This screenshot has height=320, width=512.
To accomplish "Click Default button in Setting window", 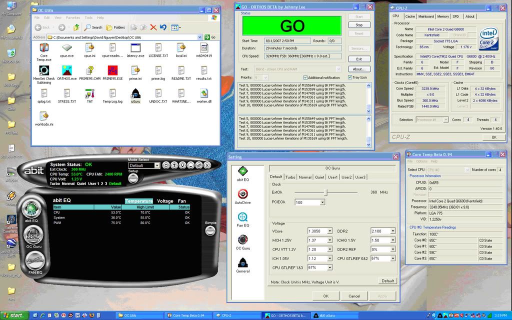I will click(387, 281).
